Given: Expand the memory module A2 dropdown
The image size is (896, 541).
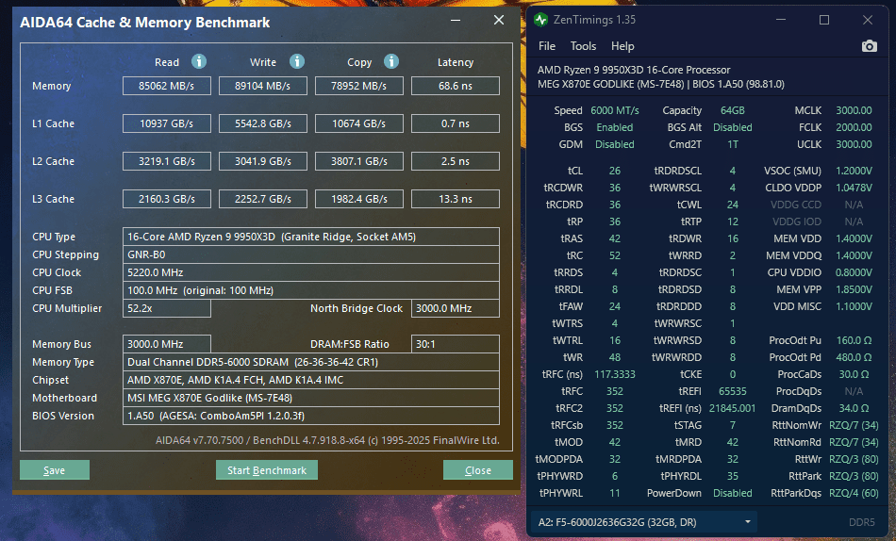Looking at the screenshot, I should 644,522.
